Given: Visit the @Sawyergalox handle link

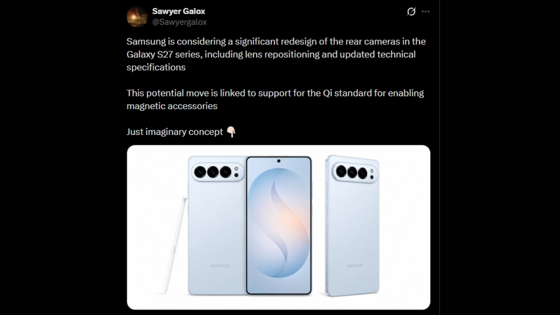Looking at the screenshot, I should [x=180, y=22].
